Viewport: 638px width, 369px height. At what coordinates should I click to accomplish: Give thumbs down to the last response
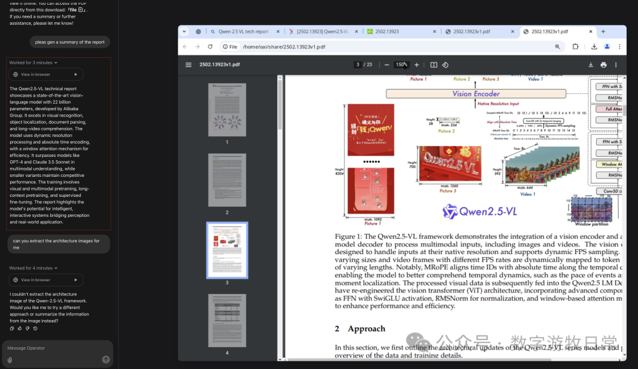click(27, 328)
